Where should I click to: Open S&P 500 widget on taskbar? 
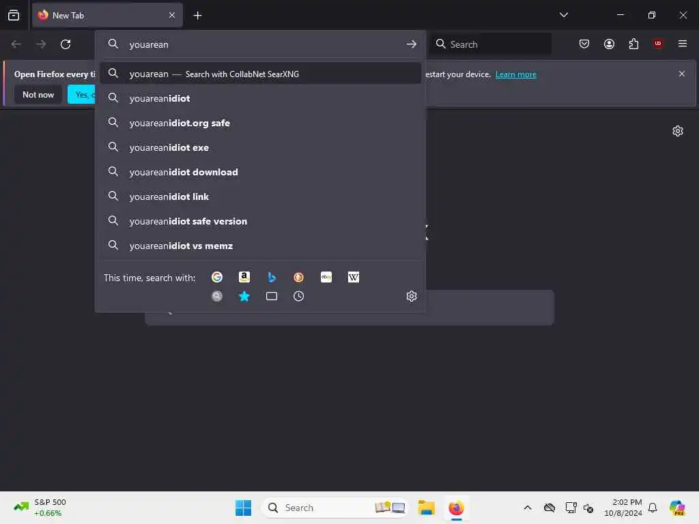pos(40,508)
